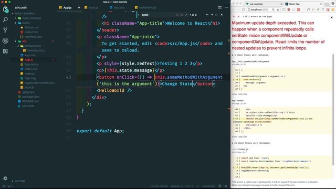Split the editor to the side
The height and width of the screenshot is (189, 336).
click(x=220, y=7)
